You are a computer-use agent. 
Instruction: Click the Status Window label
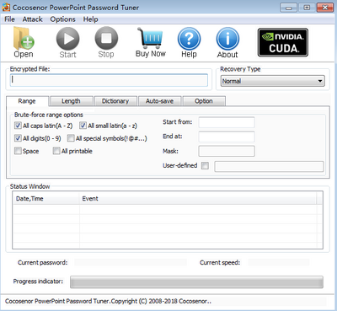pos(29,186)
